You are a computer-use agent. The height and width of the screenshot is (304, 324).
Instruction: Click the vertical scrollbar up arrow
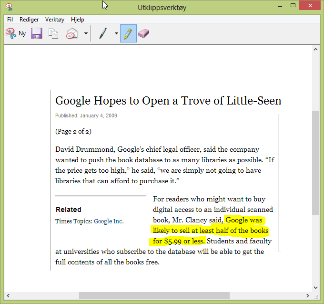tap(315, 49)
